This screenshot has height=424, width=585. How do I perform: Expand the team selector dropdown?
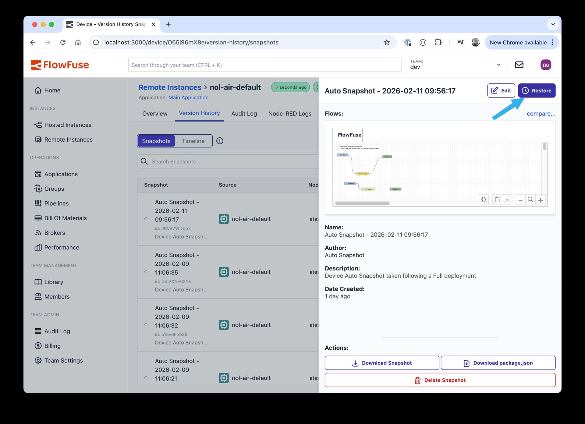498,65
